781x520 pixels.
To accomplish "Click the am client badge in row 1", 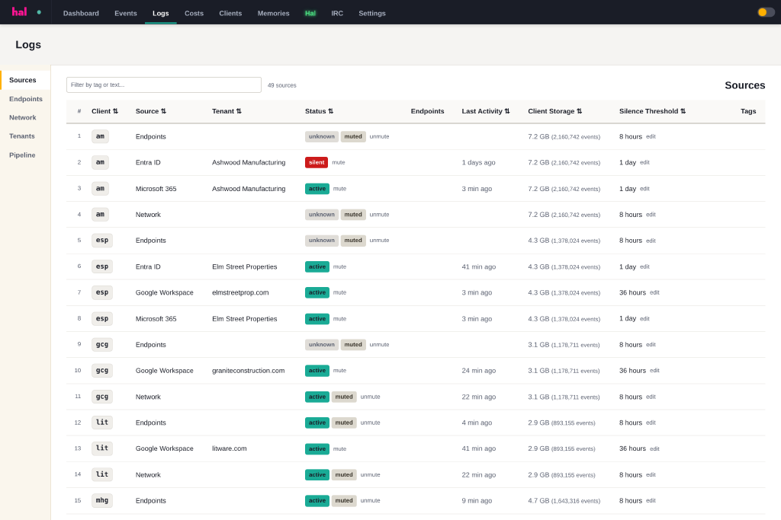I will click(100, 136).
